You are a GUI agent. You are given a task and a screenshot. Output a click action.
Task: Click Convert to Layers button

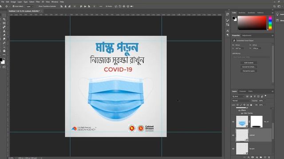tap(249, 71)
